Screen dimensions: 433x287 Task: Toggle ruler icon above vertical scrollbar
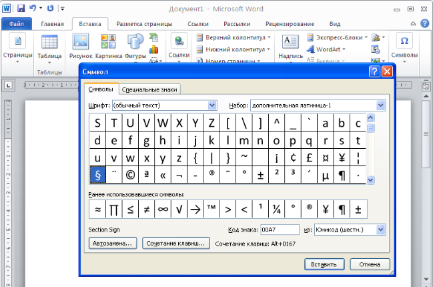pyautogui.click(x=426, y=86)
